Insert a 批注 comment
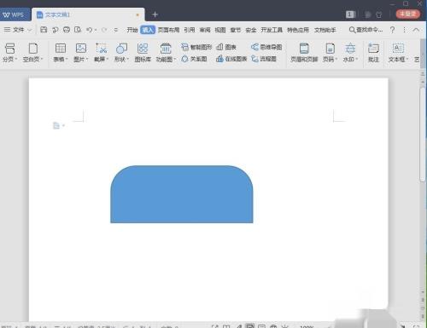Viewport: 427px width, 328px height. pos(373,52)
